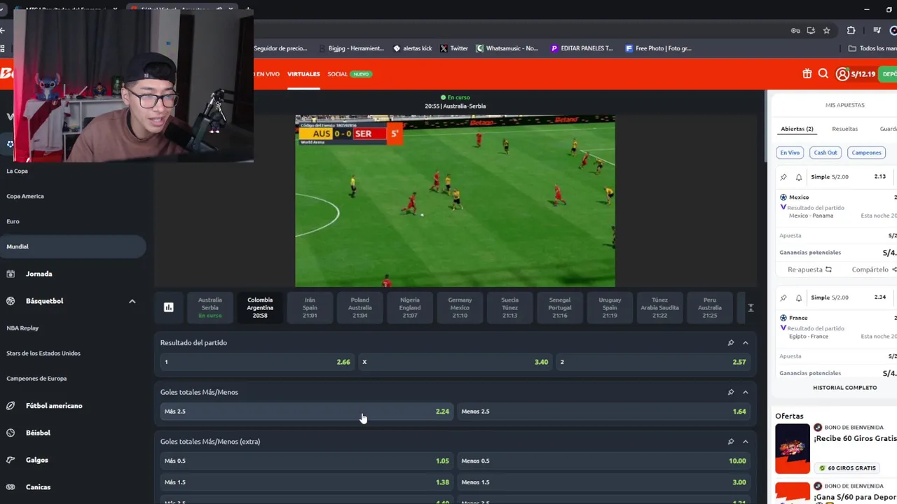Pin the Mexico Simple bet slip
The height and width of the screenshot is (504, 897).
[783, 177]
